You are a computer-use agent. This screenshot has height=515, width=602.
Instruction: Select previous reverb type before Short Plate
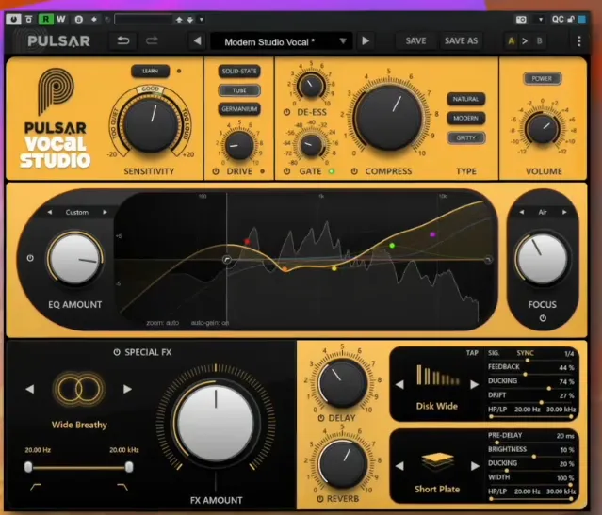click(x=399, y=466)
